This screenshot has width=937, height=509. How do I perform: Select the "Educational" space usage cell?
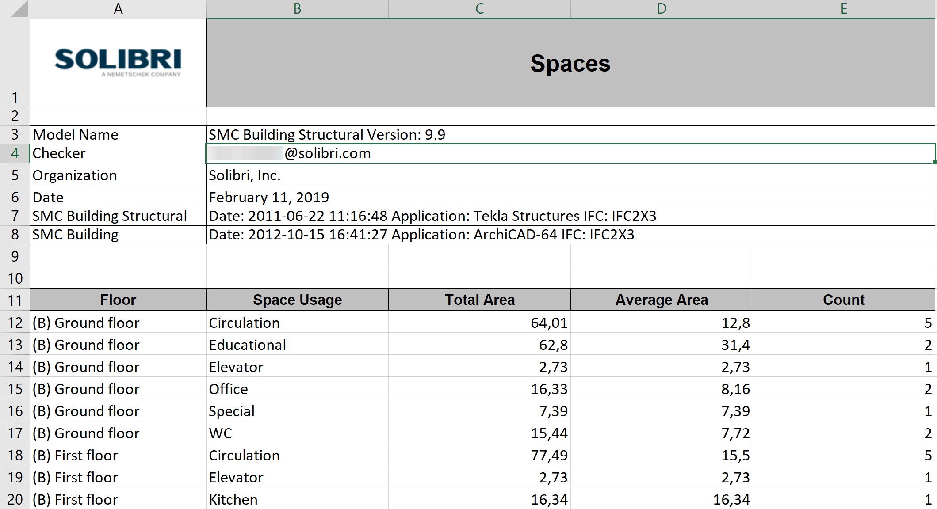(x=297, y=344)
